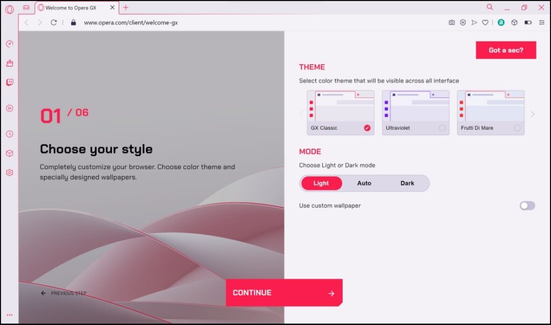This screenshot has width=551, height=325.
Task: Click the '01 / 06' step counter
Action: point(65,116)
